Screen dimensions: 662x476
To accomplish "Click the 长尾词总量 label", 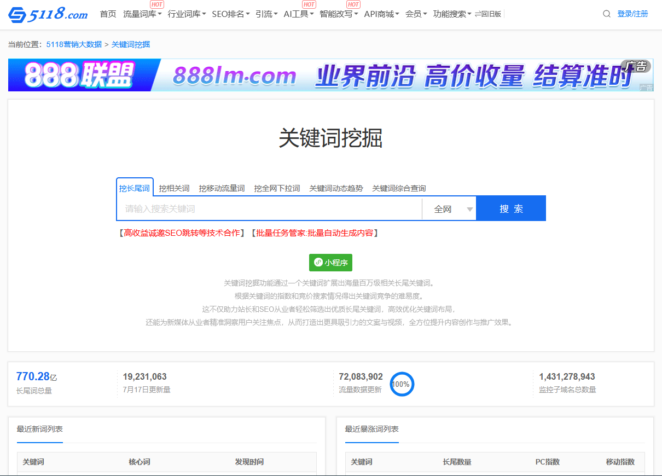I will (34, 391).
